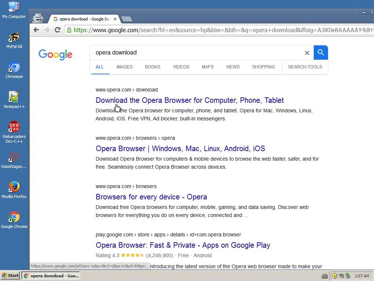Click the 'Rating 4.3' stars text
Viewport: 374px width, 281px height.
(120, 255)
